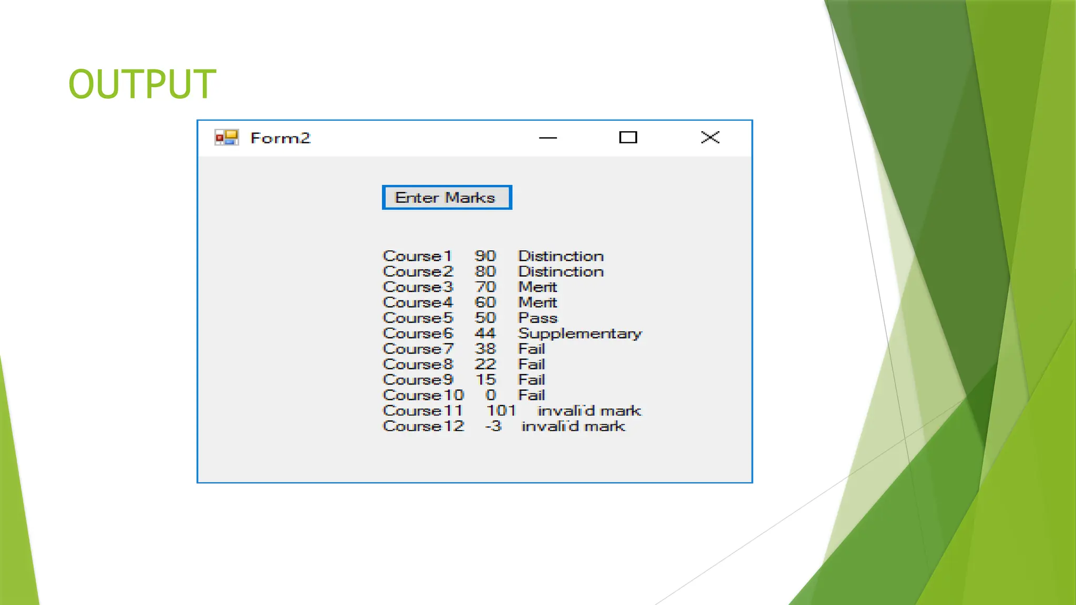1076x605 pixels.
Task: Click the Course9 label
Action: pyautogui.click(x=418, y=380)
